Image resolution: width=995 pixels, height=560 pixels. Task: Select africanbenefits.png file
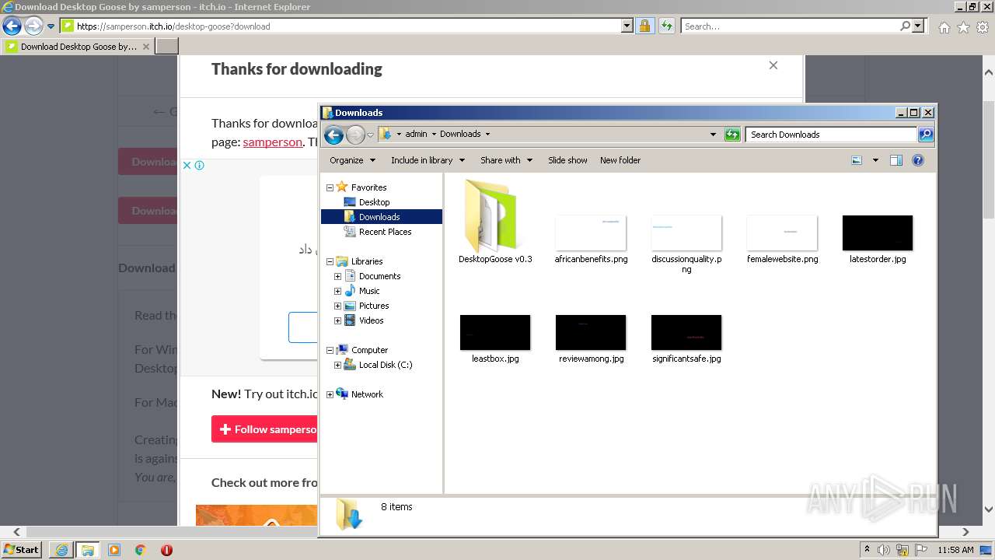click(x=591, y=240)
